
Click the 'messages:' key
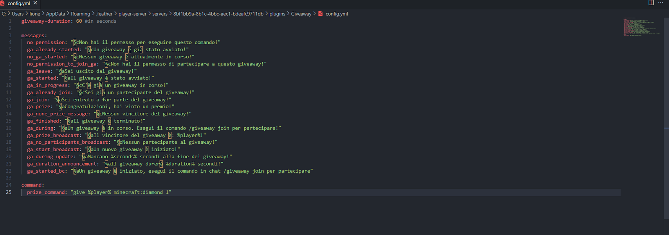pyautogui.click(x=34, y=36)
